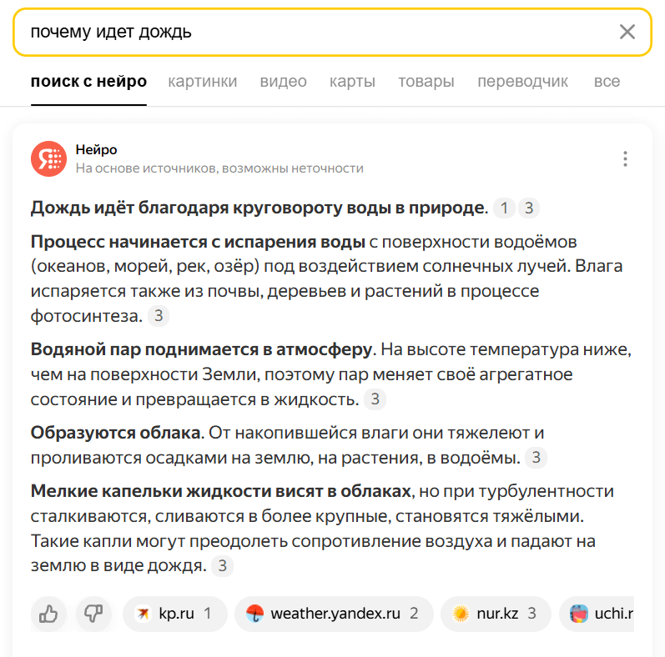This screenshot has height=657, width=665.
Task: Open the weather.yandex.ru source link
Action: (333, 614)
